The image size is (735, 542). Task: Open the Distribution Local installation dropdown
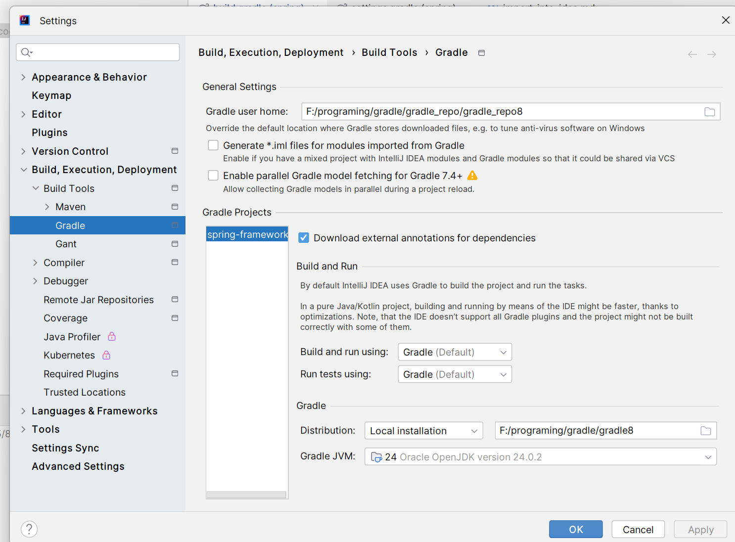pyautogui.click(x=423, y=431)
